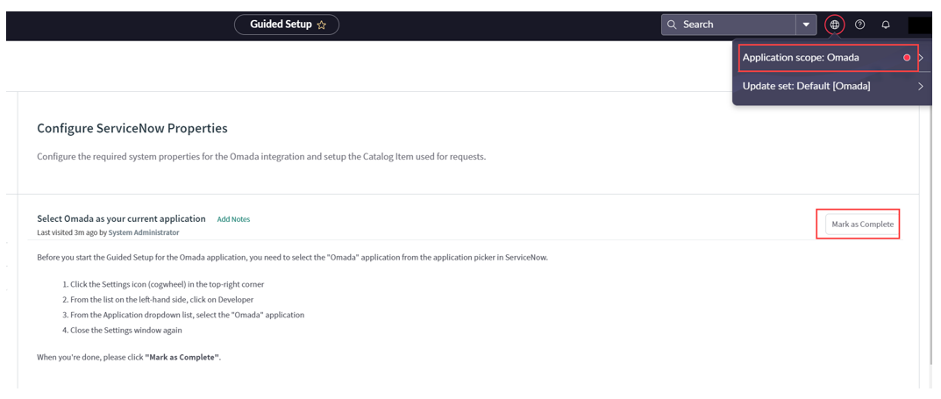Click the globe application scope icon
This screenshot has height=399, width=941.
pos(835,25)
